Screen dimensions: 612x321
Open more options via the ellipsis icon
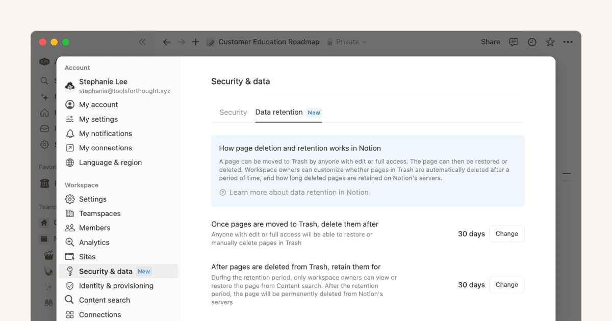(x=568, y=42)
